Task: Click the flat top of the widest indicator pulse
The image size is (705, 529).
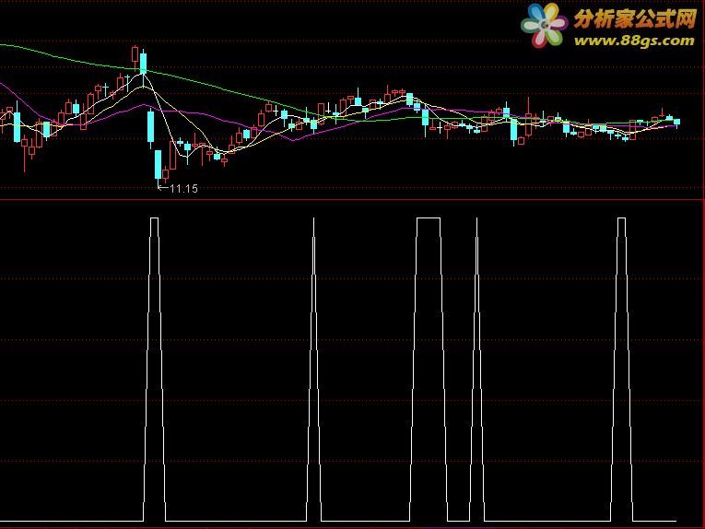Action: [429, 218]
